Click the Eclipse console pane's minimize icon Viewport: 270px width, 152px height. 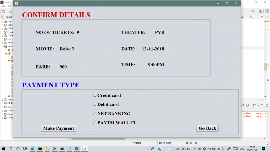[262, 105]
